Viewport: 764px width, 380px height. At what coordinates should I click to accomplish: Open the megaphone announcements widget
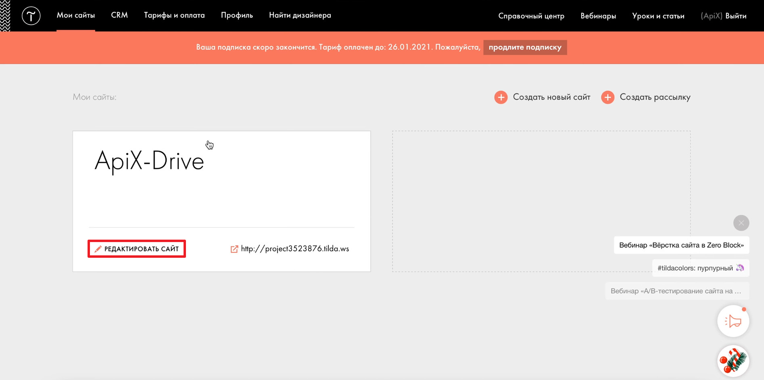point(733,321)
